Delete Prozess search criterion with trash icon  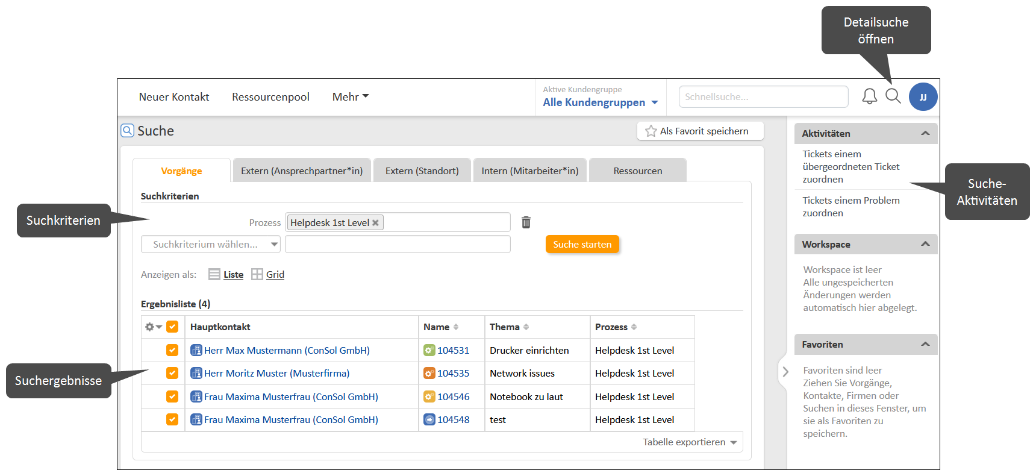(x=526, y=222)
